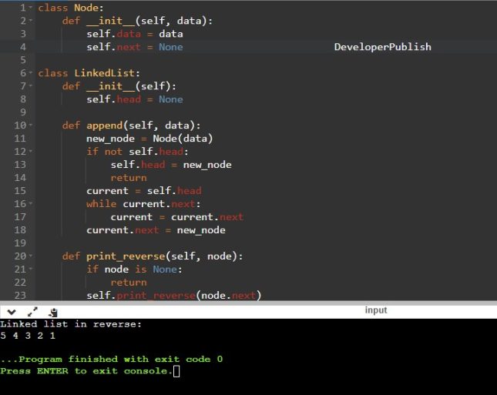Click line number 15 in the gutter
The width and height of the screenshot is (497, 395).
pyautogui.click(x=19, y=191)
